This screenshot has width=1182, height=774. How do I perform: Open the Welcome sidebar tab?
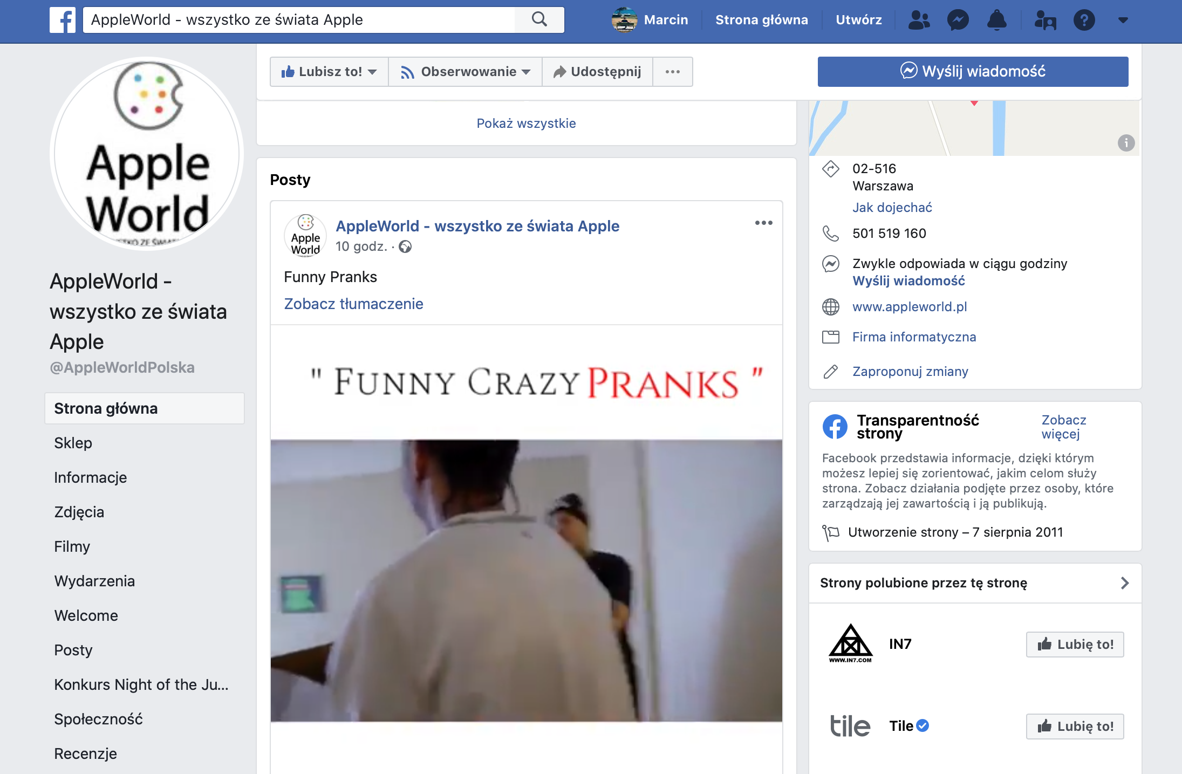pos(86,615)
